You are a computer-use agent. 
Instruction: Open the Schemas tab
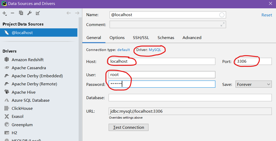point(166,37)
